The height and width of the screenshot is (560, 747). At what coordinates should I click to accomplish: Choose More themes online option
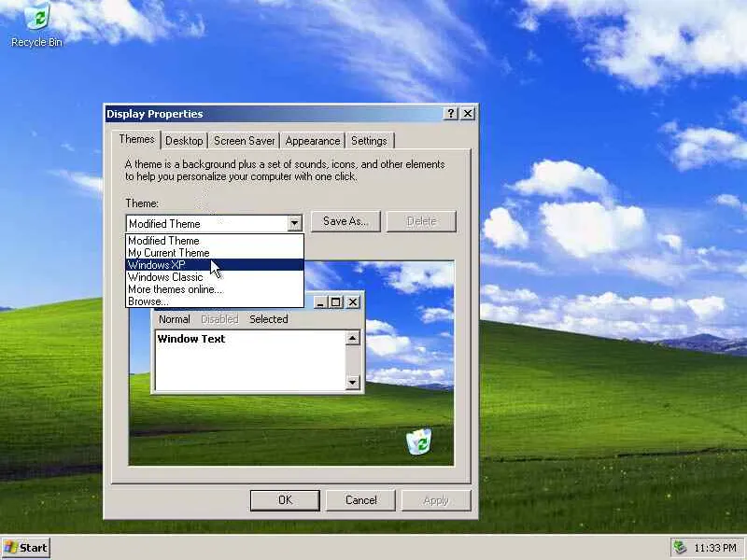coord(215,289)
